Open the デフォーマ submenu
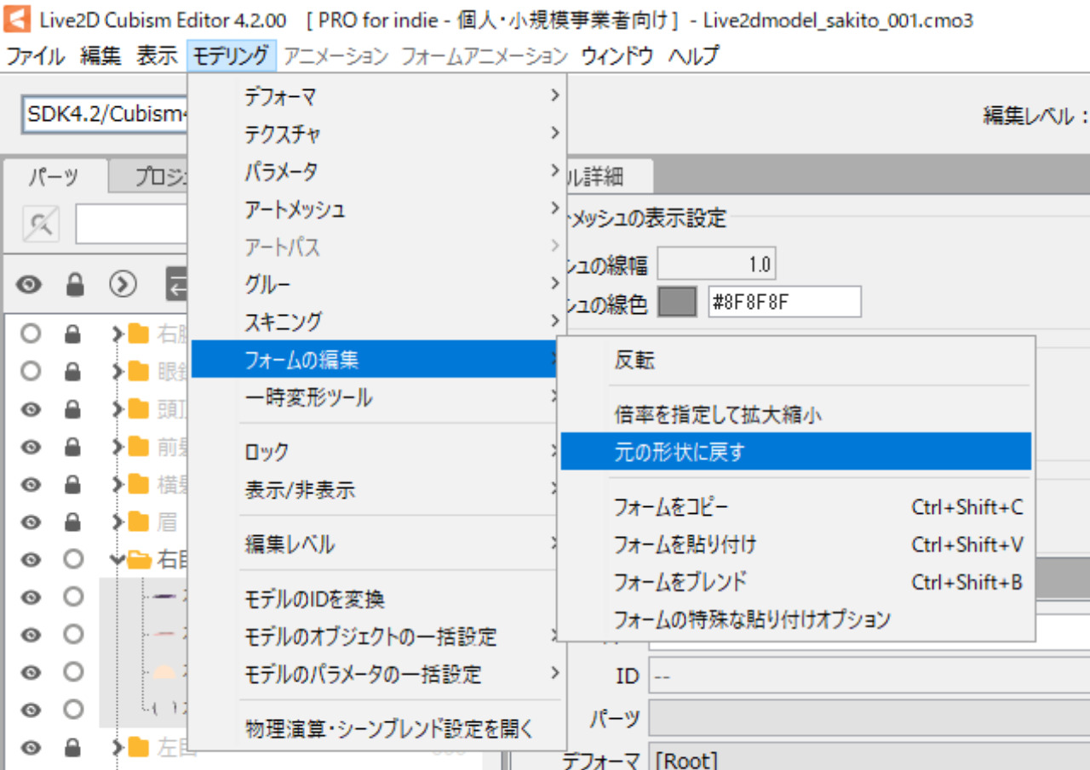This screenshot has height=770, width=1090. click(377, 96)
